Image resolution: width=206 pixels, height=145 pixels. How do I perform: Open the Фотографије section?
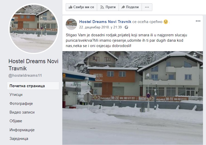[21, 104]
